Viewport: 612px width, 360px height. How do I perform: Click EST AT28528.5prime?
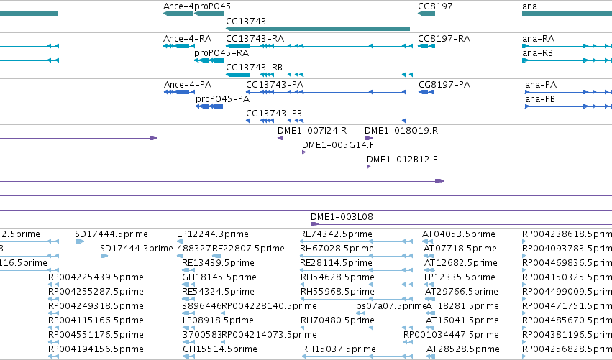coord(430,356)
